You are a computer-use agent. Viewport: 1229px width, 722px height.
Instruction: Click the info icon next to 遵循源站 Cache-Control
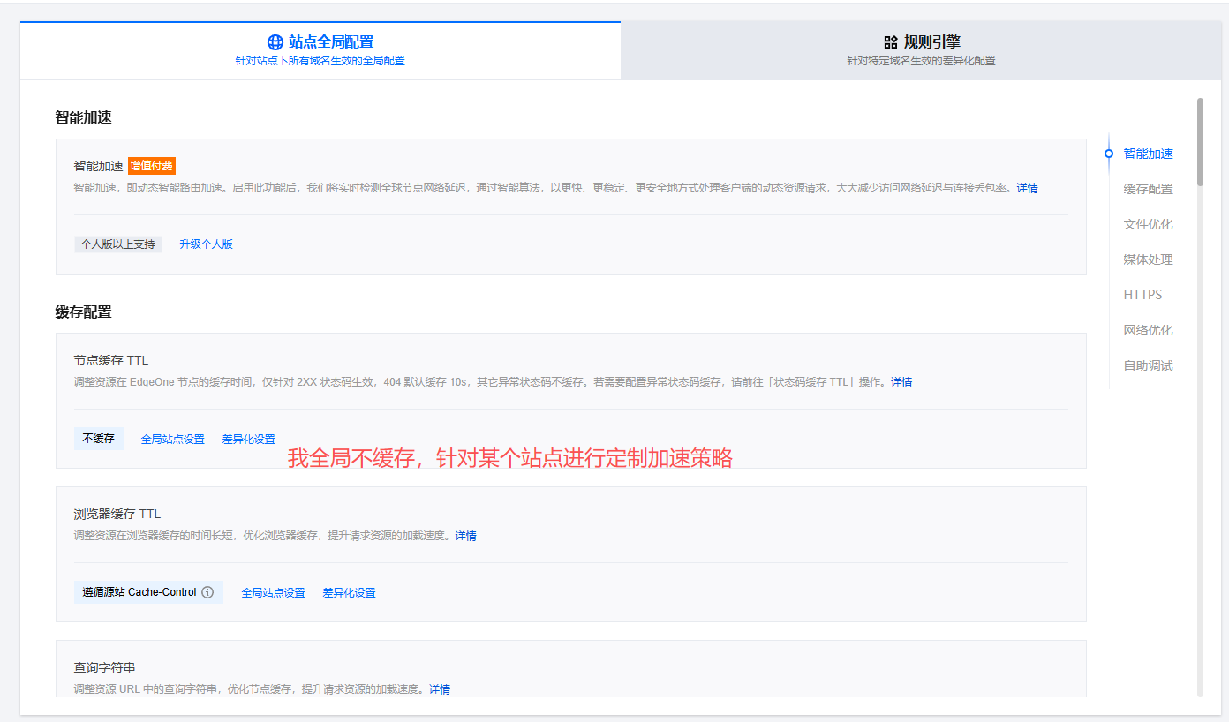click(x=207, y=592)
